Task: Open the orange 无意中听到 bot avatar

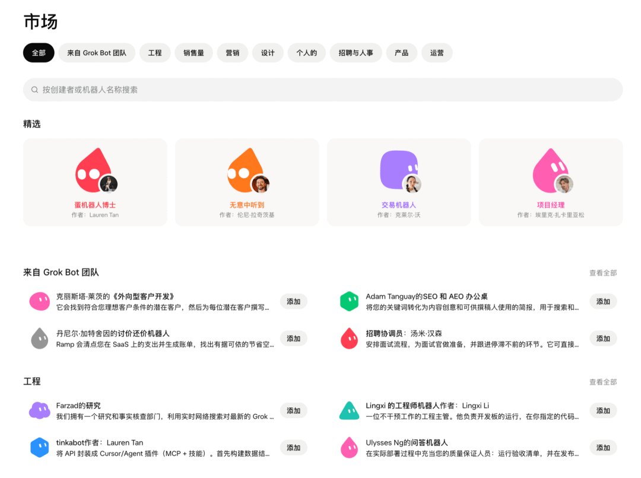Action: 246,170
